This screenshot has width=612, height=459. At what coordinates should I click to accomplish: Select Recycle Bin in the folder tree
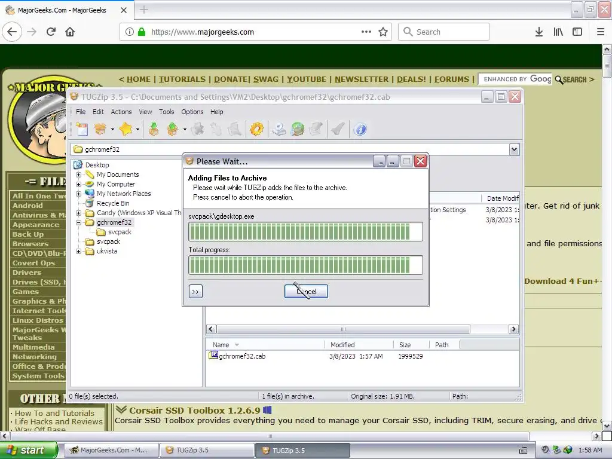pyautogui.click(x=113, y=203)
